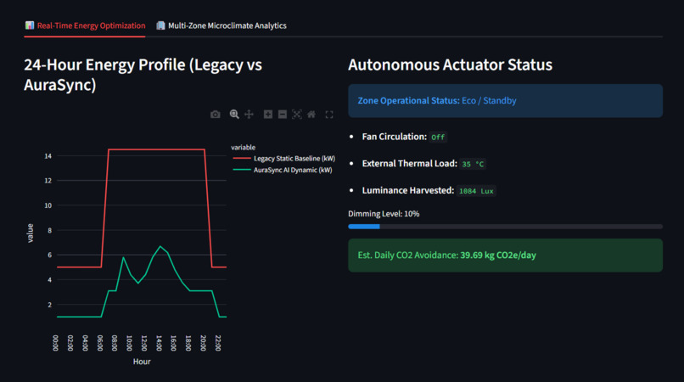684x382 pixels.
Task: Click 'Dimming Level: 10%' label
Action: pyautogui.click(x=384, y=214)
